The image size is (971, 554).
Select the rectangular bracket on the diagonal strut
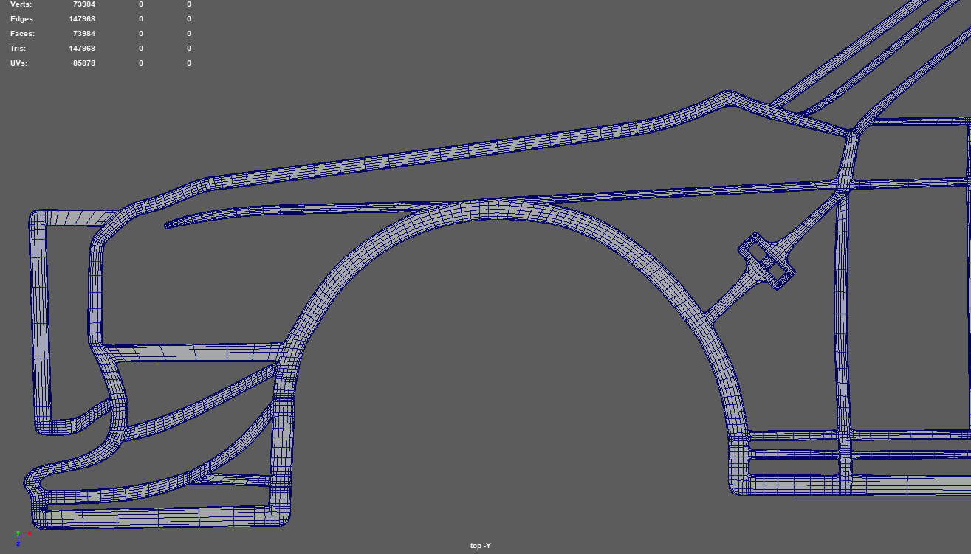coord(767,262)
